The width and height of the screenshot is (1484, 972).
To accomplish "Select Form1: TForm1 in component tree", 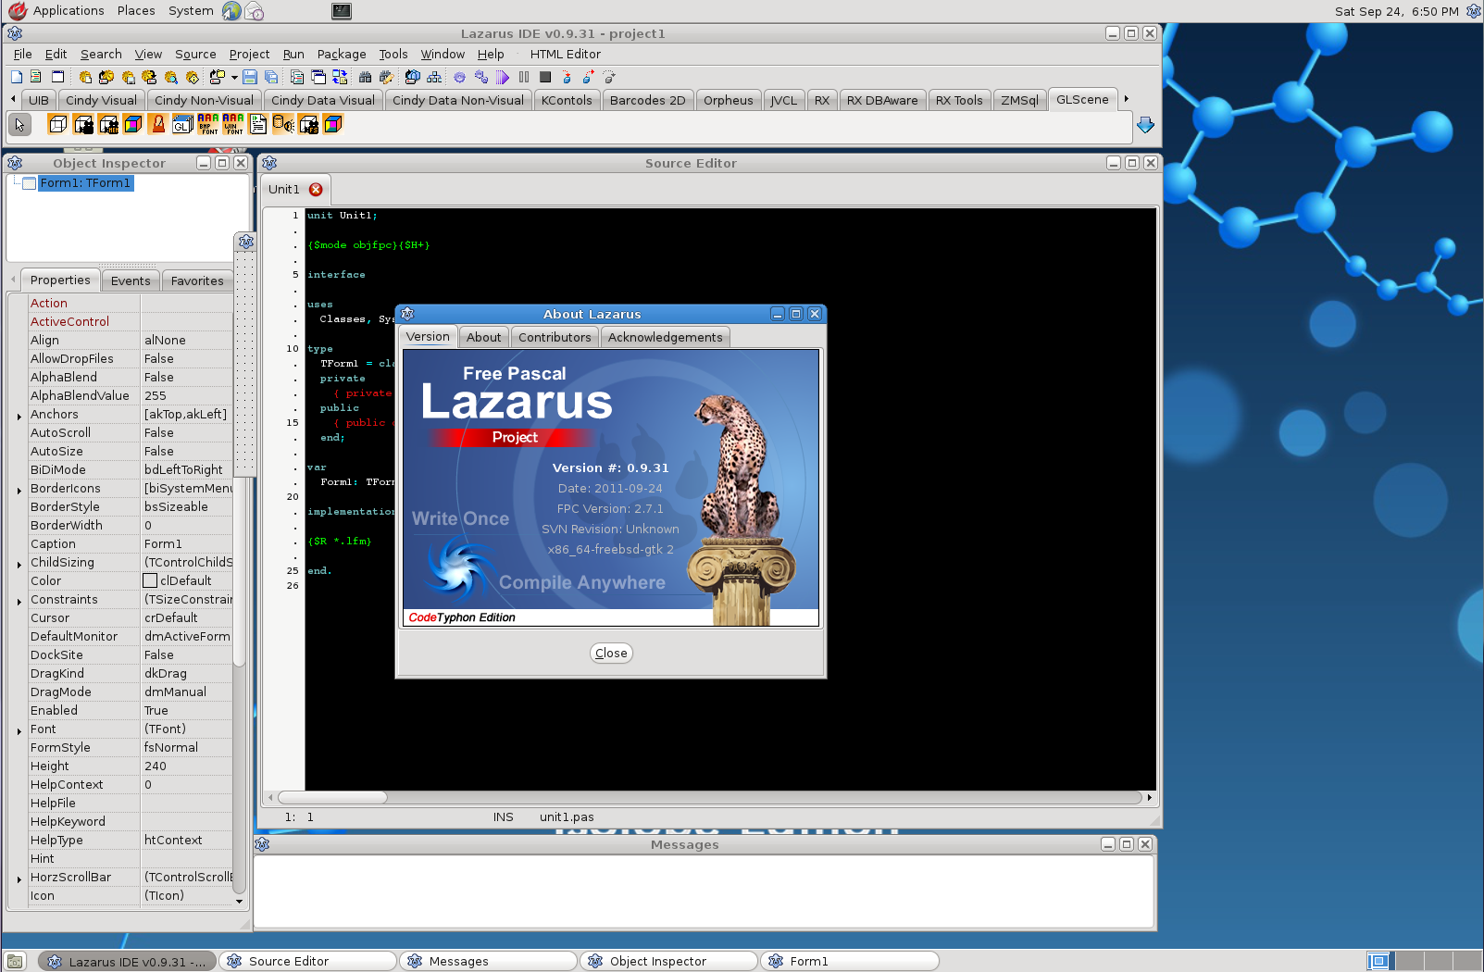I will click(x=85, y=183).
